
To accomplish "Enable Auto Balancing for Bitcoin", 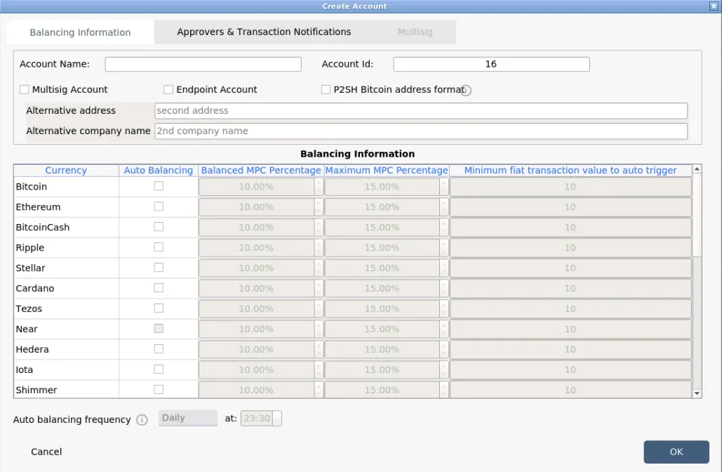I will coord(159,186).
